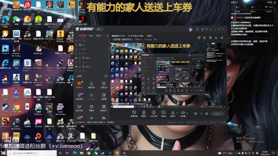
Task: Toggle visibility eye of 文本 4 layer
Action: pyautogui.click(x=76, y=58)
